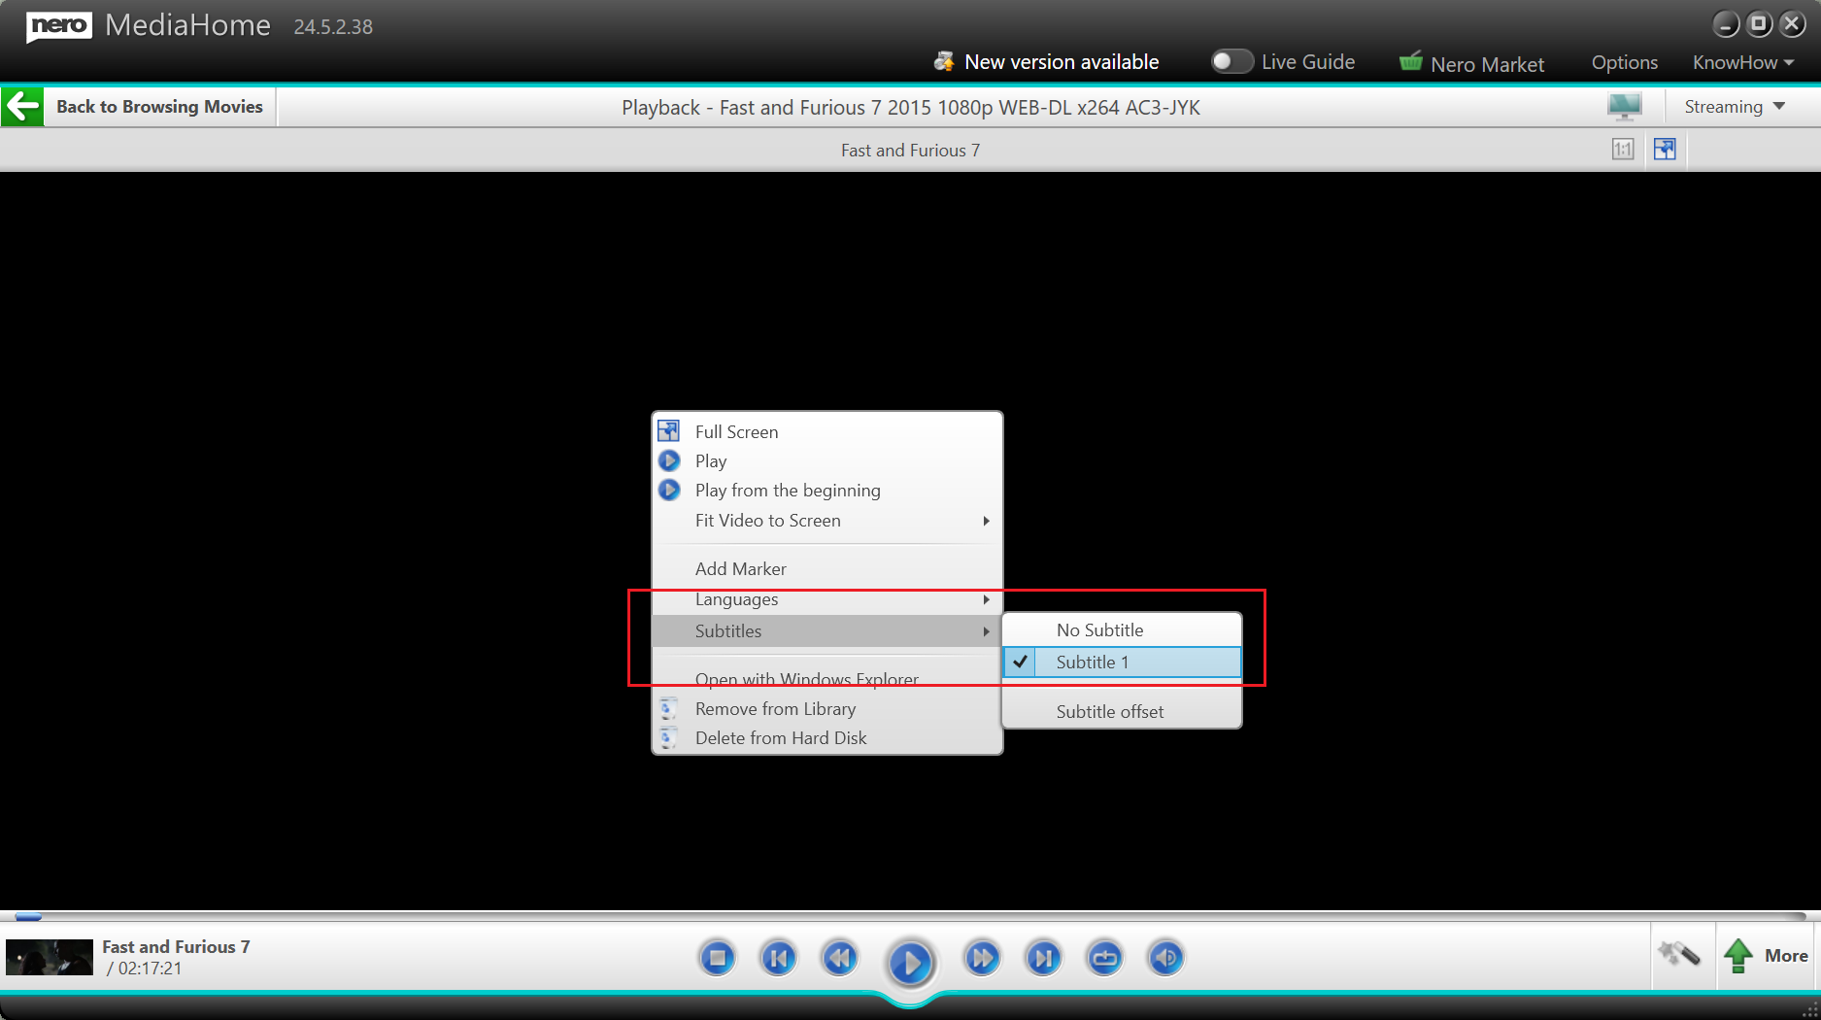The height and width of the screenshot is (1020, 1821).
Task: Click the Nero logo
Action: pos(59,26)
